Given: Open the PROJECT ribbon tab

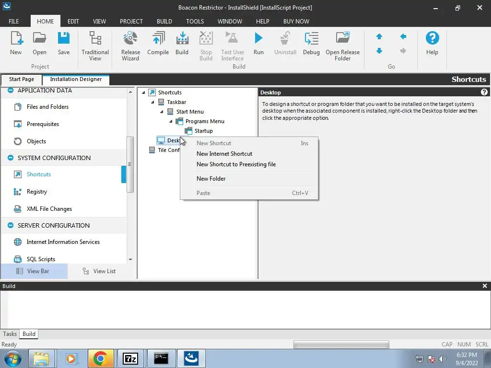Looking at the screenshot, I should [131, 21].
